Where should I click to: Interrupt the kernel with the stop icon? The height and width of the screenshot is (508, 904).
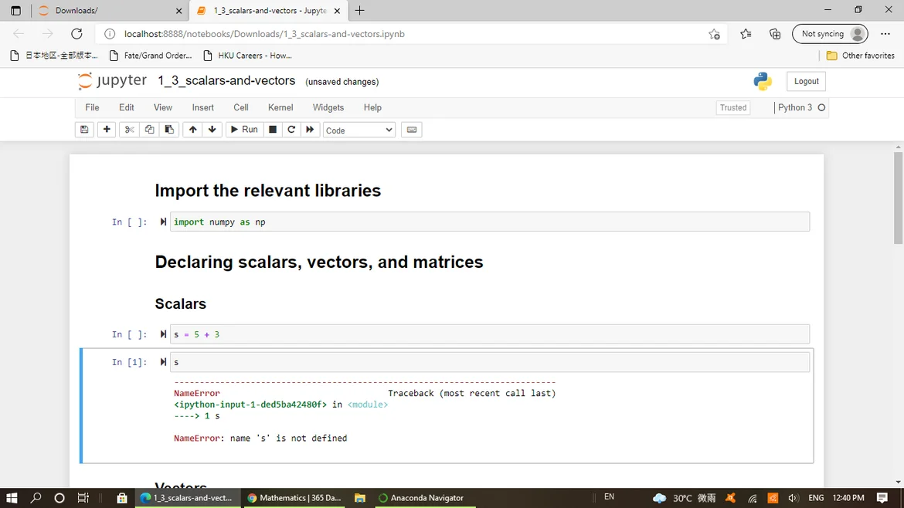pyautogui.click(x=273, y=130)
